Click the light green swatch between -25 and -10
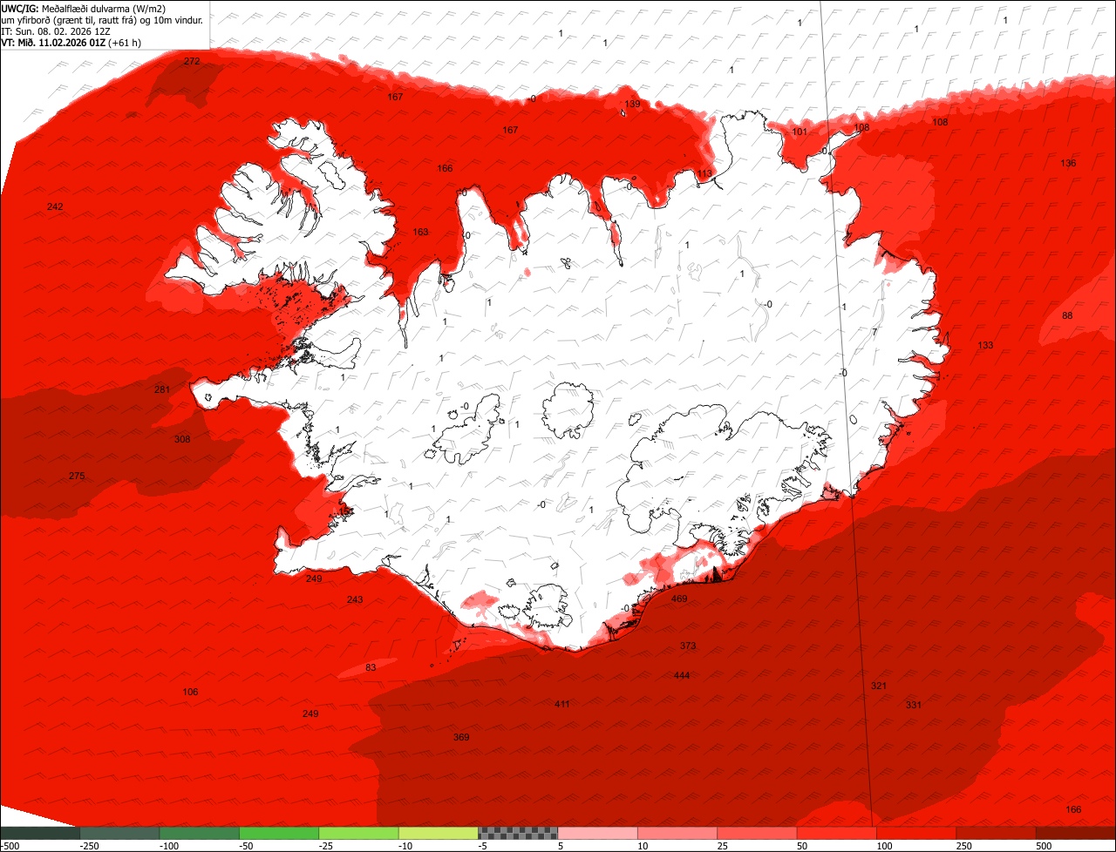 pos(358,833)
